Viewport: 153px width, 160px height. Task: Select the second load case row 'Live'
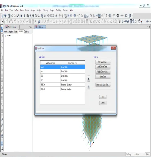63,71
